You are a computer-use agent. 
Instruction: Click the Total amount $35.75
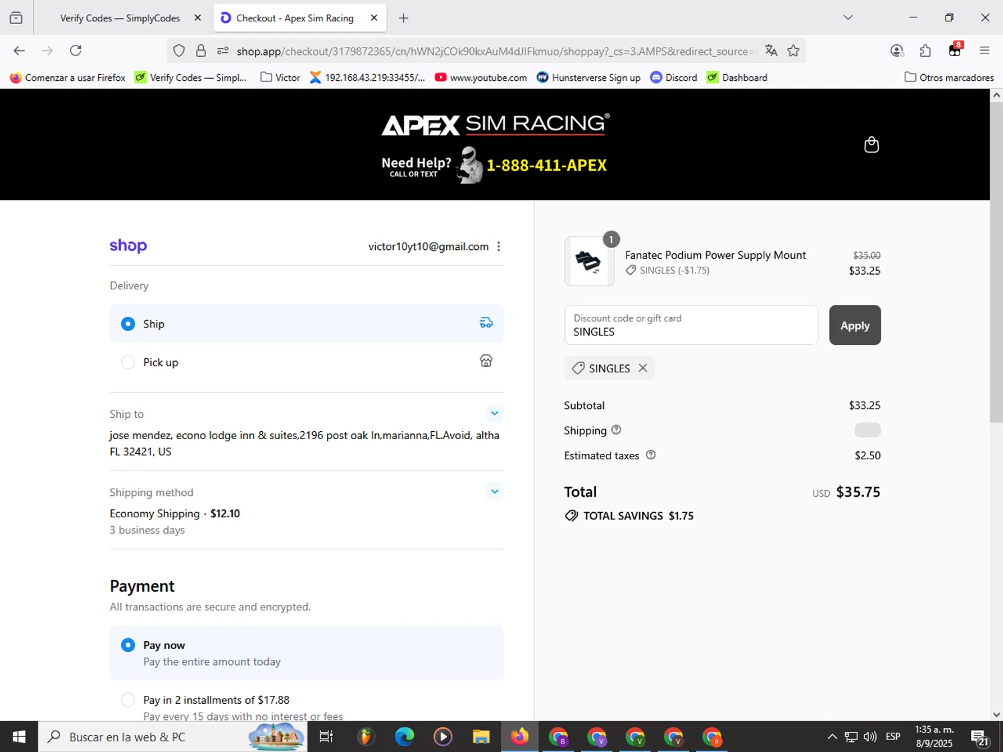coord(858,492)
